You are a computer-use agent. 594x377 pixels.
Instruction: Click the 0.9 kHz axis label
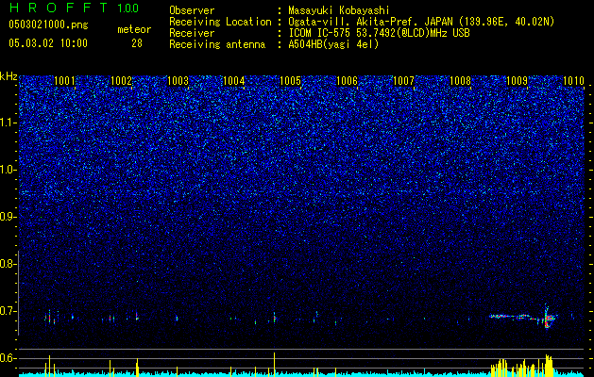pos(8,217)
